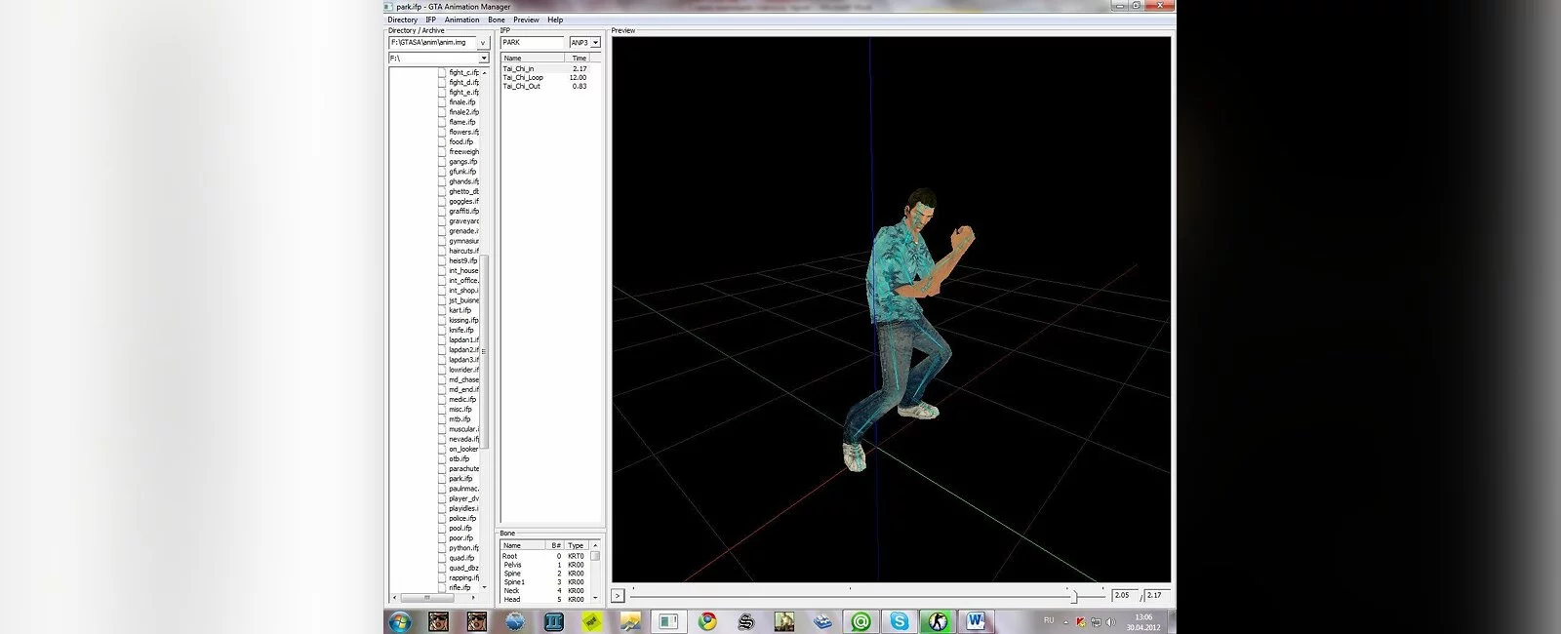Click the file list horizontal scrollbar thumb
The height and width of the screenshot is (634, 1561).
pos(427,598)
